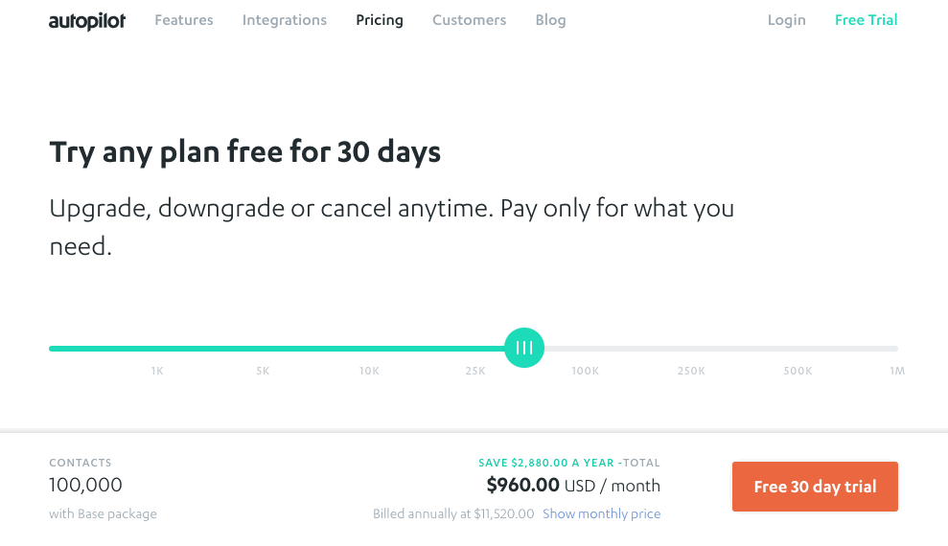
Task: Select the 100K contacts tick label
Action: tap(586, 371)
